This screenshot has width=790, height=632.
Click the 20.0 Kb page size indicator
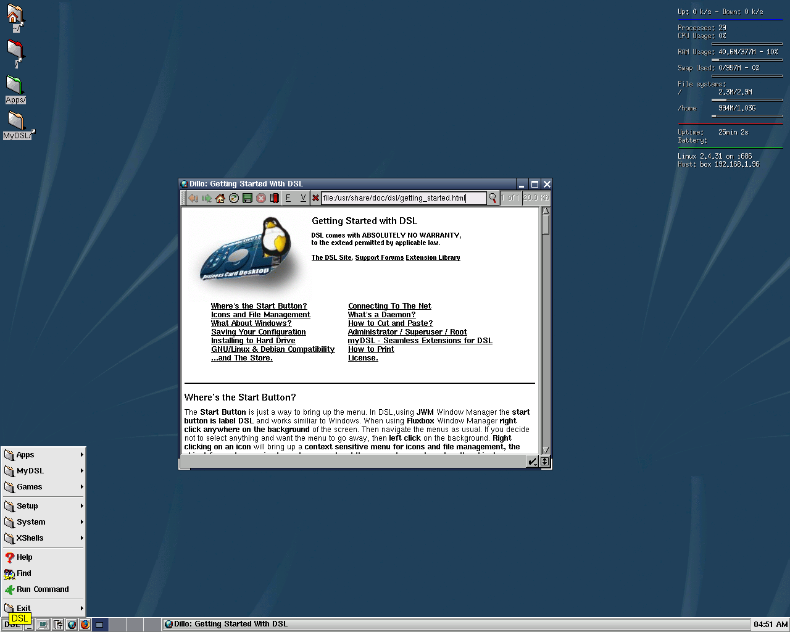click(536, 198)
